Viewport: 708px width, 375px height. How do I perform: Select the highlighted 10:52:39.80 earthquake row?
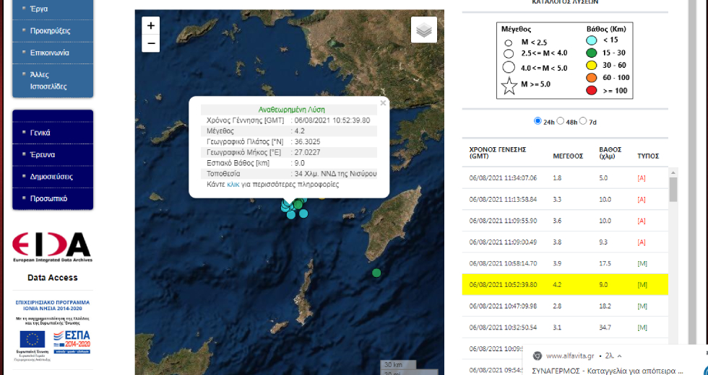pyautogui.click(x=565, y=285)
